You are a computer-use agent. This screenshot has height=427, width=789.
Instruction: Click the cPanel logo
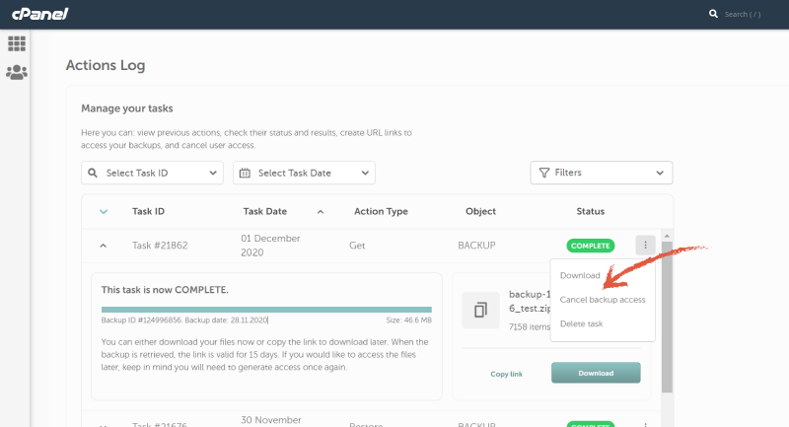pyautogui.click(x=39, y=14)
